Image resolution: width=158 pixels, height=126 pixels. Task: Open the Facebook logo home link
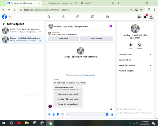coord(4,17)
